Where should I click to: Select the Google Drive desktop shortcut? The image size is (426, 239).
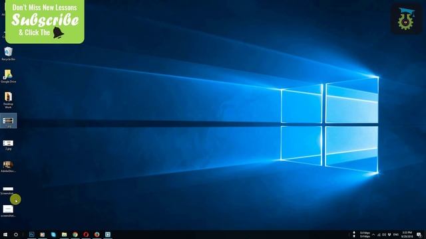[8, 76]
